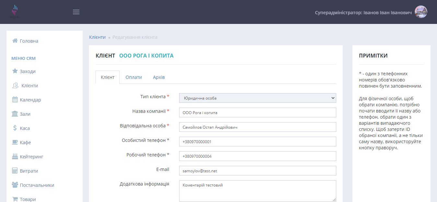
Task: Open Заходи via the star icon
Action: point(15,71)
